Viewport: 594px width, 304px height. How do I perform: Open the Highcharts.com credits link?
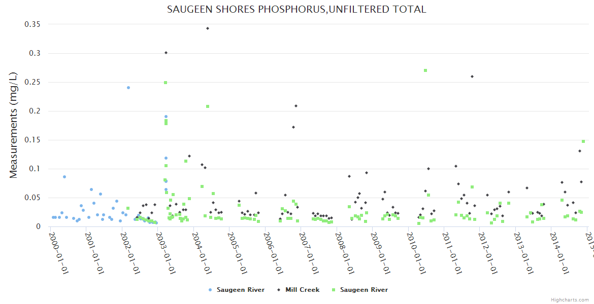coord(570,300)
